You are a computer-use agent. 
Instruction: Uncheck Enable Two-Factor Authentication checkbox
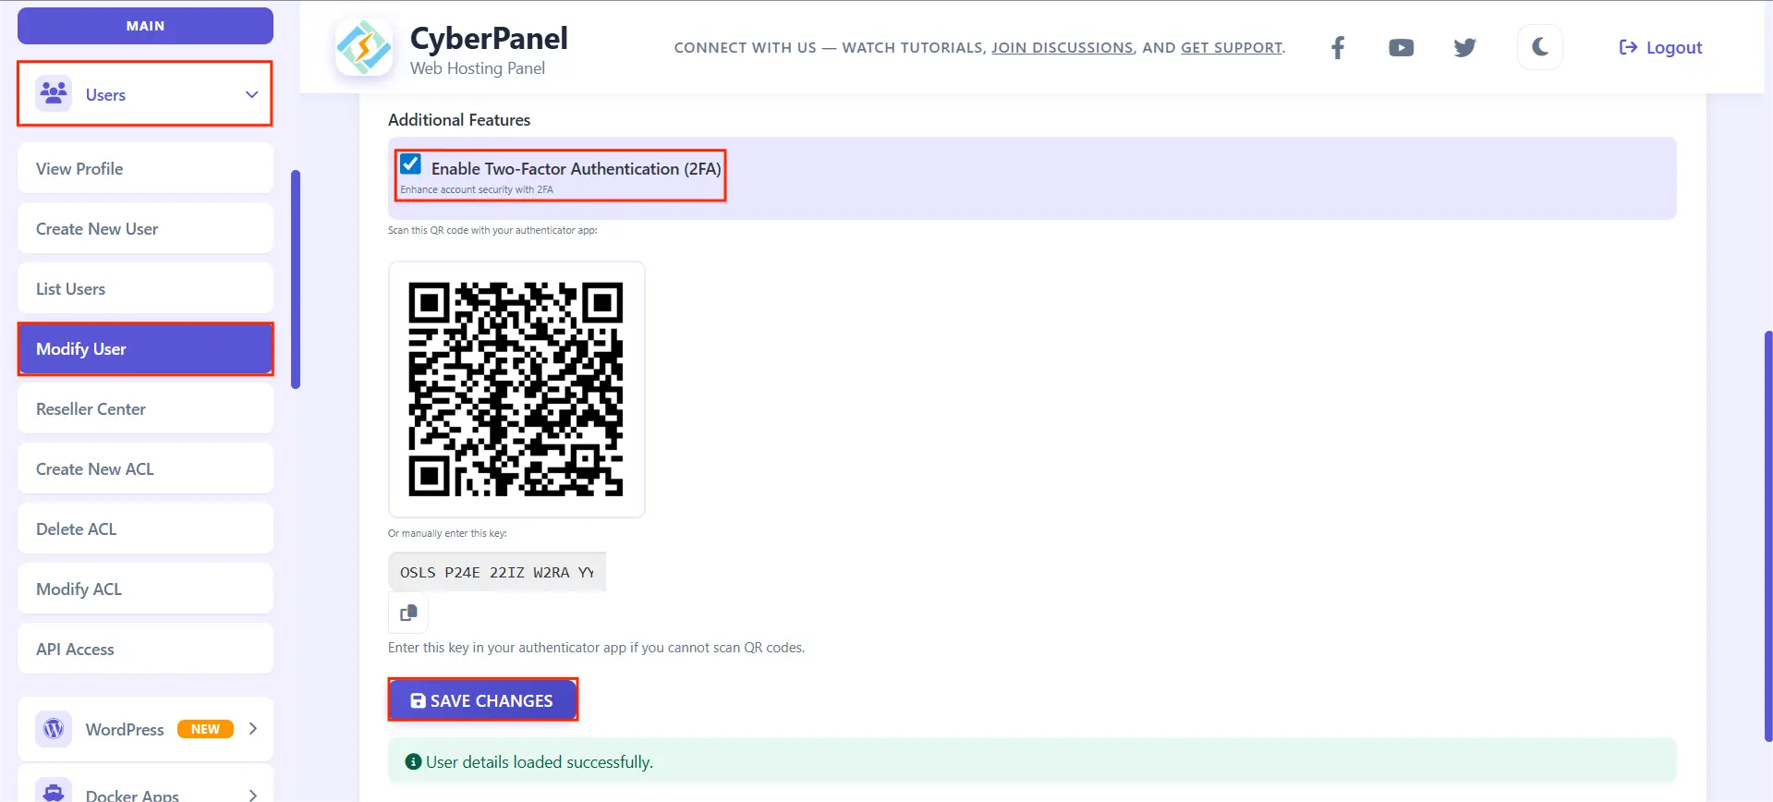(410, 164)
